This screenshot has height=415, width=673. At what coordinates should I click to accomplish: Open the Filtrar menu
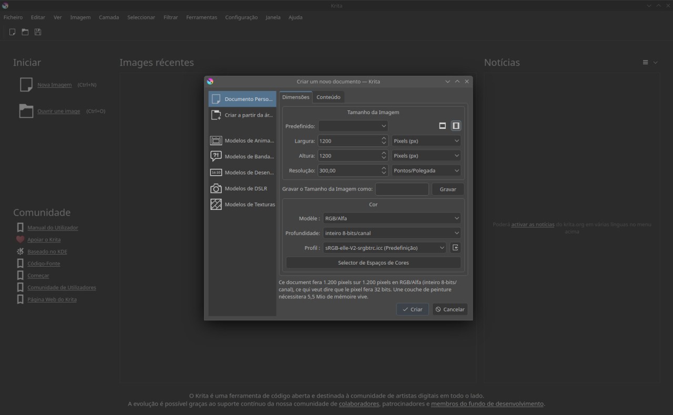click(171, 17)
